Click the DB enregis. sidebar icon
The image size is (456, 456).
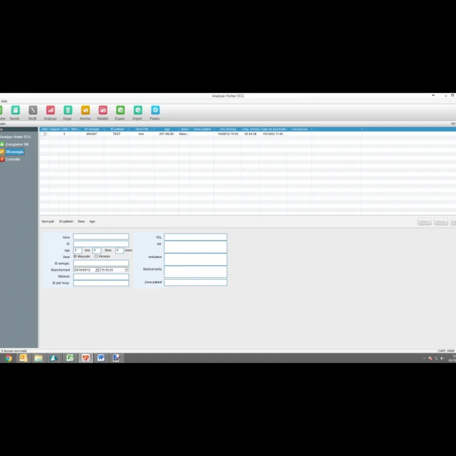2,152
